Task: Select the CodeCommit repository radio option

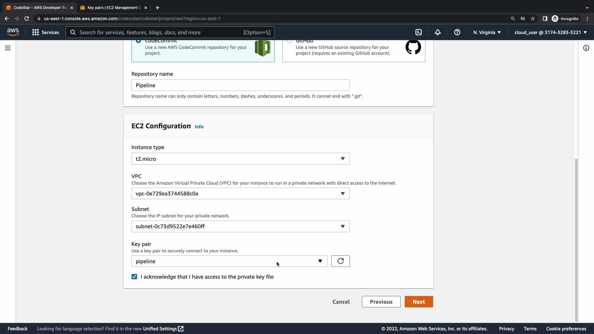Action: (138, 41)
